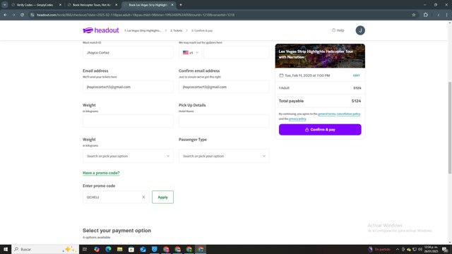This screenshot has height=254, width=452.
Task: Open Chrome three-dot menu
Action: (447, 15)
